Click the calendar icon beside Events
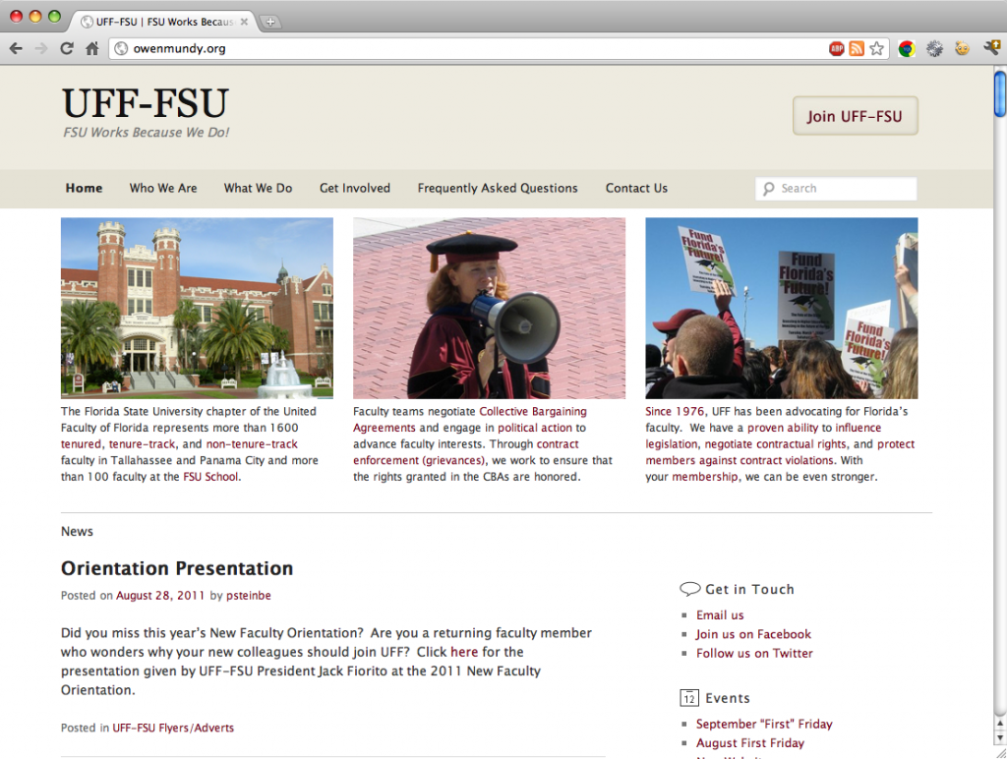Image resolution: width=1007 pixels, height=759 pixels. 689,698
